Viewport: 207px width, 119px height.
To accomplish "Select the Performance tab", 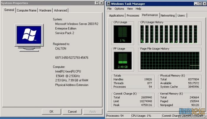I will click(x=150, y=15).
